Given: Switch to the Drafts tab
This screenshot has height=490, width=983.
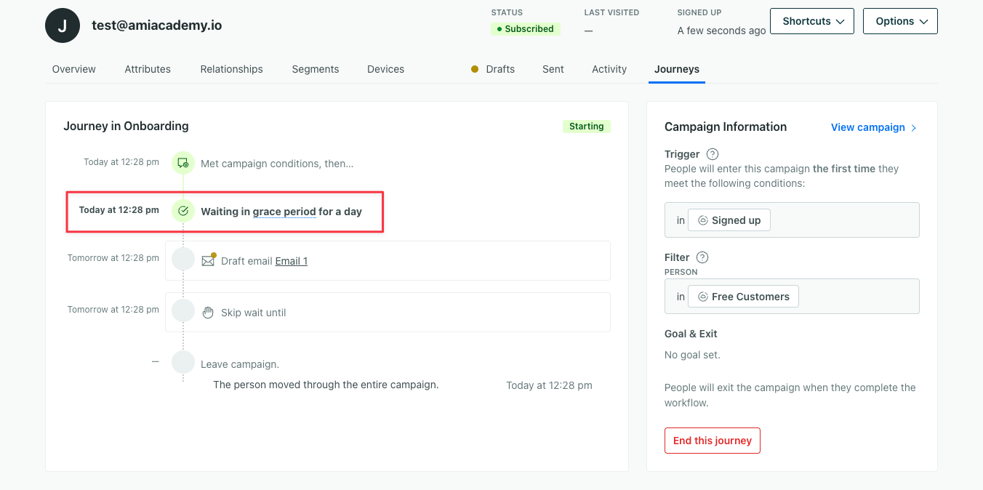Looking at the screenshot, I should (500, 69).
